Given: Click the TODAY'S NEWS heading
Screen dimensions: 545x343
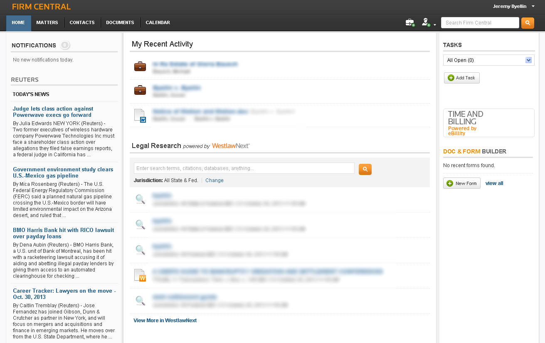Looking at the screenshot, I should coord(31,94).
